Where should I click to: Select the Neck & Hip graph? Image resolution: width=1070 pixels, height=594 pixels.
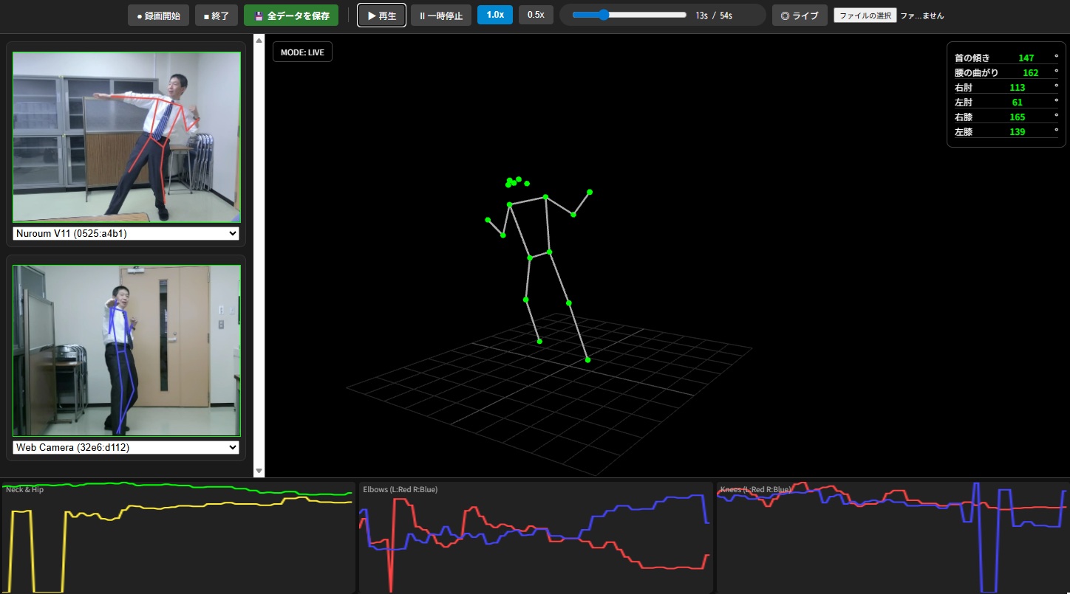(179, 537)
